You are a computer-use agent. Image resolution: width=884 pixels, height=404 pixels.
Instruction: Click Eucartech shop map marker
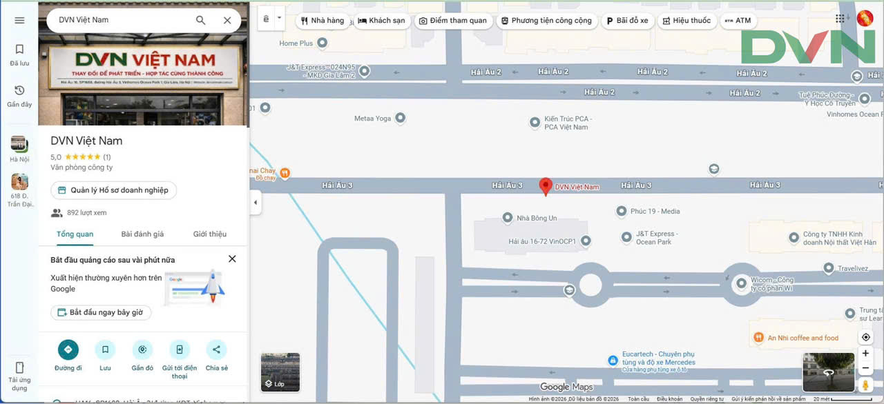click(612, 361)
